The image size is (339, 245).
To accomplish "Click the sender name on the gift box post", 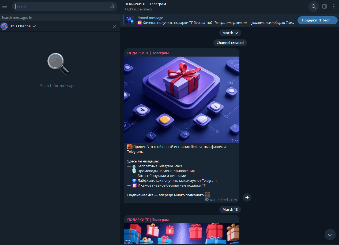I will (x=148, y=53).
